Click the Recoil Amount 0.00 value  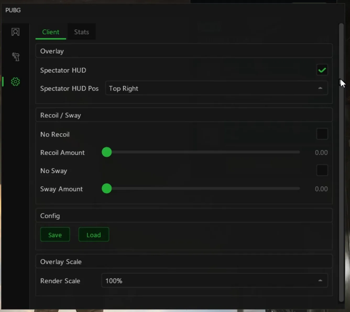(321, 152)
